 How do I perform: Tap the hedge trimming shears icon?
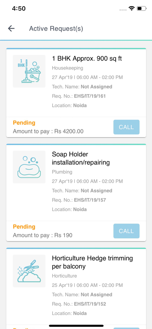pyautogui.click(x=29, y=271)
